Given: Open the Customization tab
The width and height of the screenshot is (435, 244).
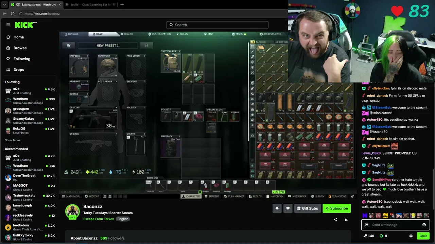Looking at the screenshot, I should pyautogui.click(x=159, y=34).
